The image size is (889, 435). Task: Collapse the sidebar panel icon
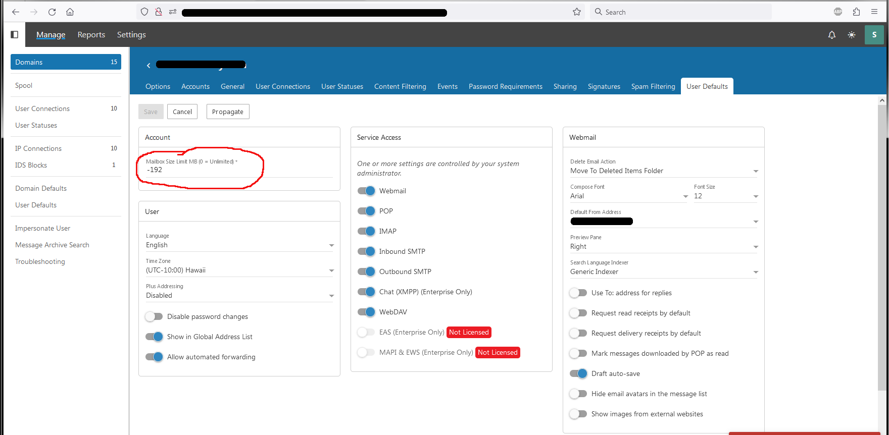15,34
